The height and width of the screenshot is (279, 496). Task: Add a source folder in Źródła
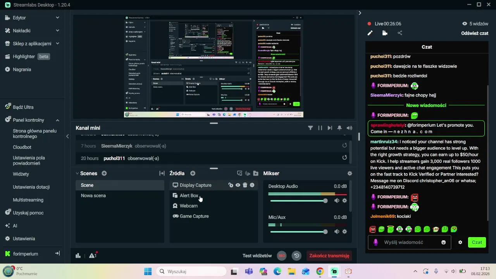pos(256,174)
